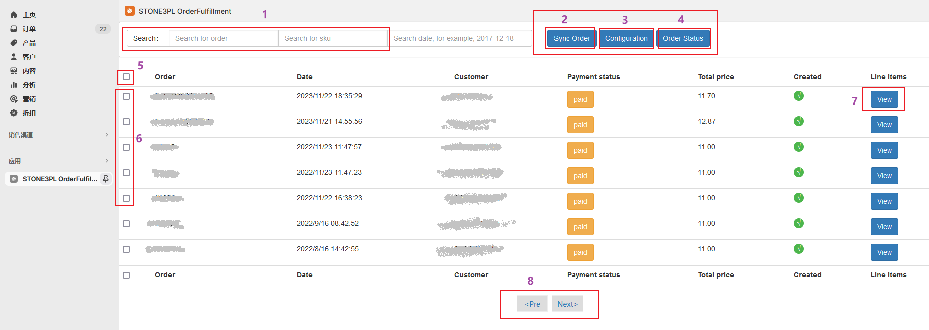Image resolution: width=929 pixels, height=330 pixels.
Task: Click green created checkmark for 11.70 order
Action: 798,96
